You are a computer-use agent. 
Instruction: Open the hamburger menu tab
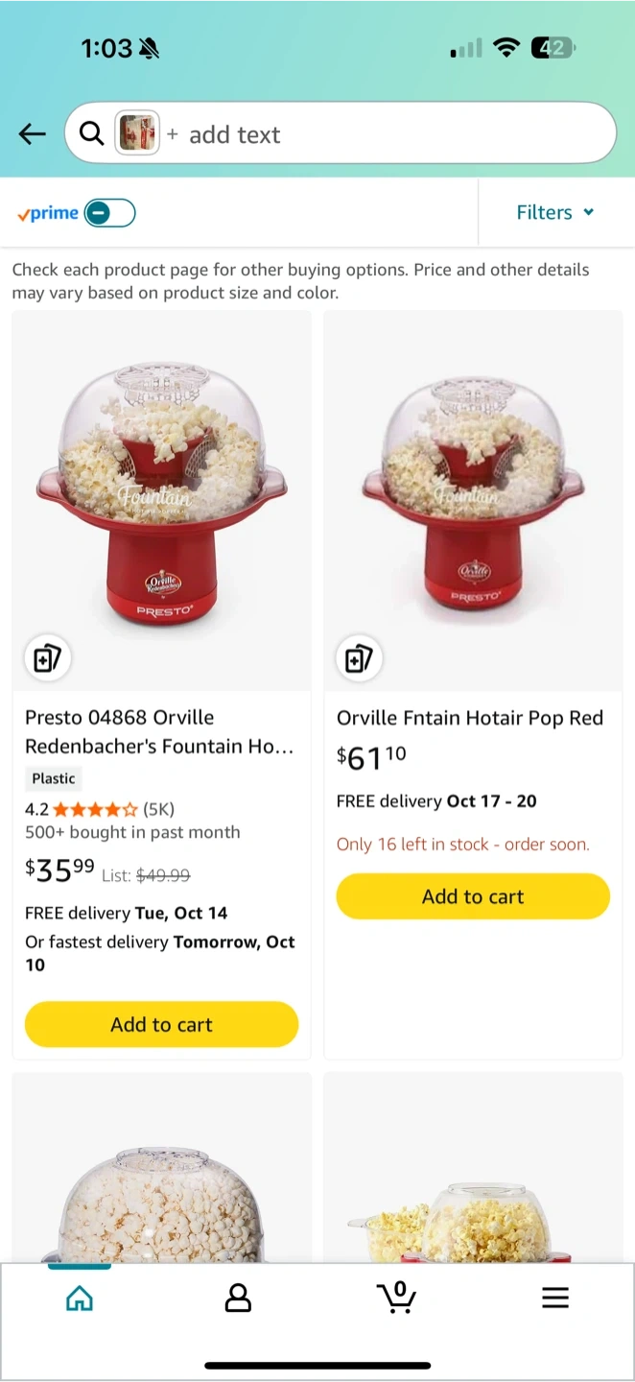coord(555,1299)
